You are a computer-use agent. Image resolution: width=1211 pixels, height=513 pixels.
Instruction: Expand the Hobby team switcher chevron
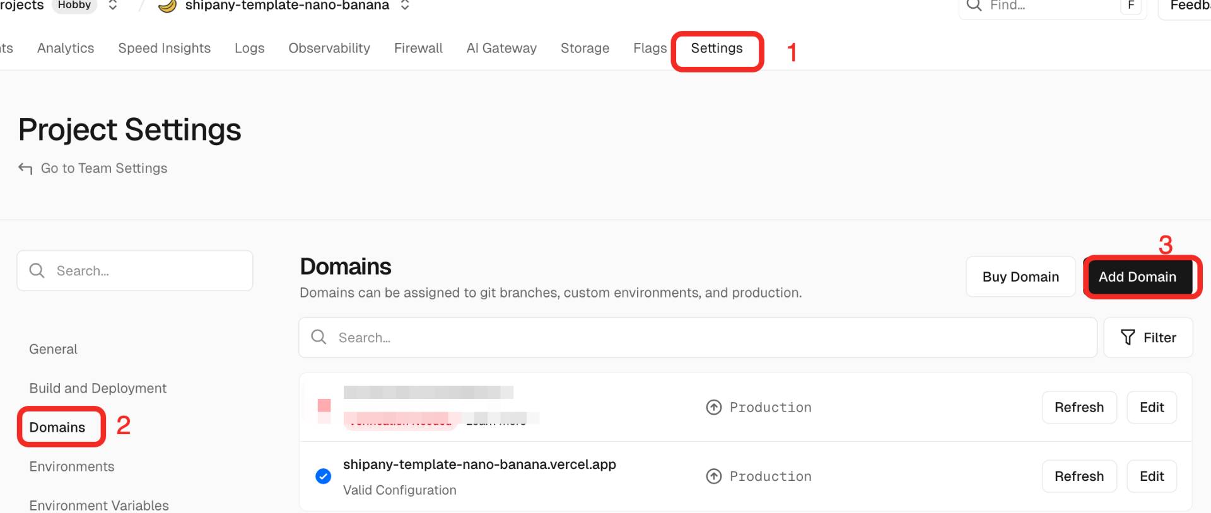pyautogui.click(x=113, y=6)
